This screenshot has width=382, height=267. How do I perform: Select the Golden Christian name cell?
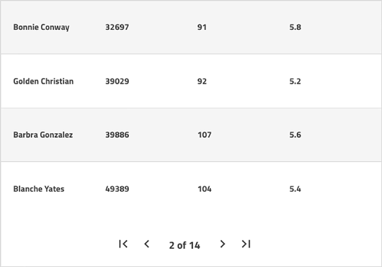43,81
